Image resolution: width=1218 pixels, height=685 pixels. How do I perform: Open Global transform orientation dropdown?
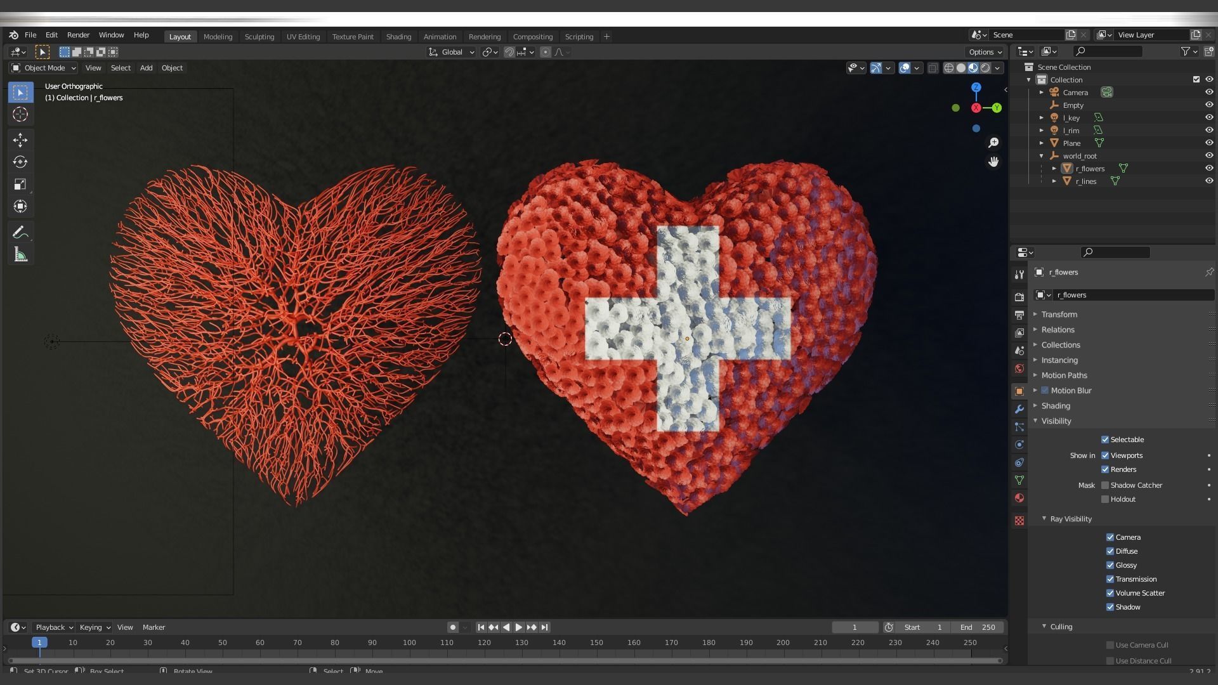coord(452,52)
